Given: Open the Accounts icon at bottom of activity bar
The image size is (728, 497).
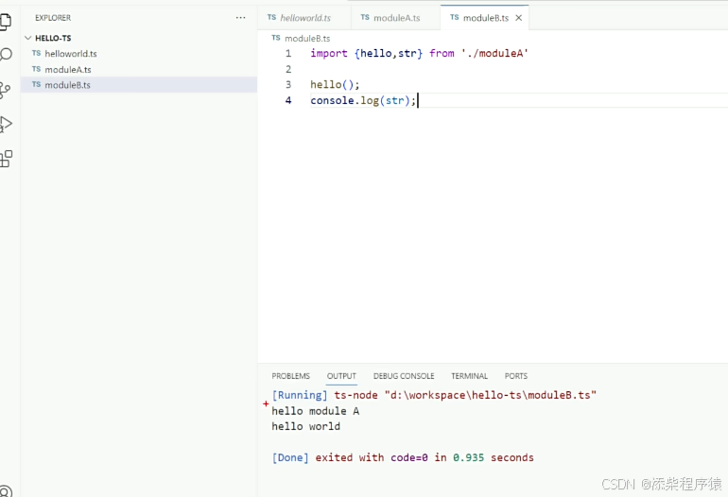Looking at the screenshot, I should tap(6, 491).
